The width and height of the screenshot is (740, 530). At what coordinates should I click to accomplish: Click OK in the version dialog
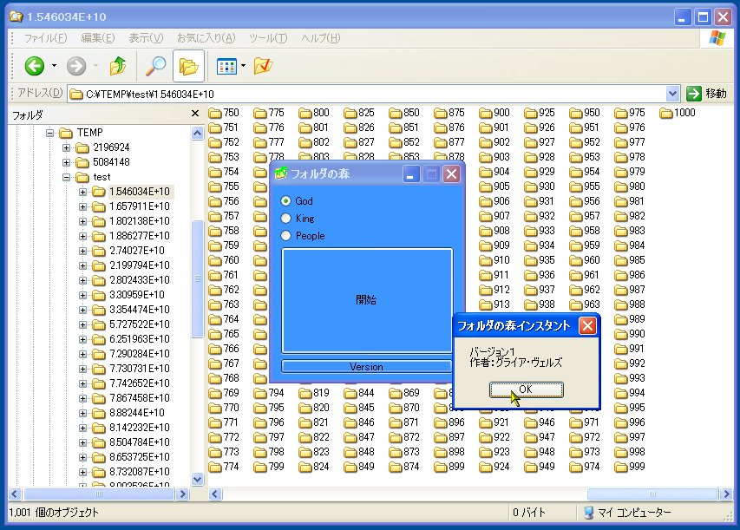click(527, 389)
